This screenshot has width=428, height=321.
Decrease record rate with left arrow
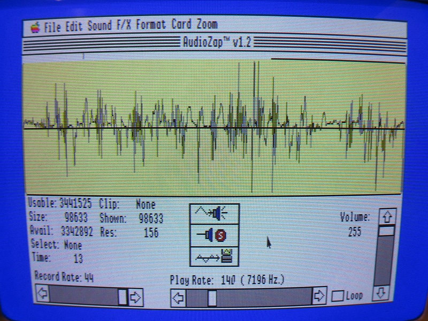[x=43, y=293]
